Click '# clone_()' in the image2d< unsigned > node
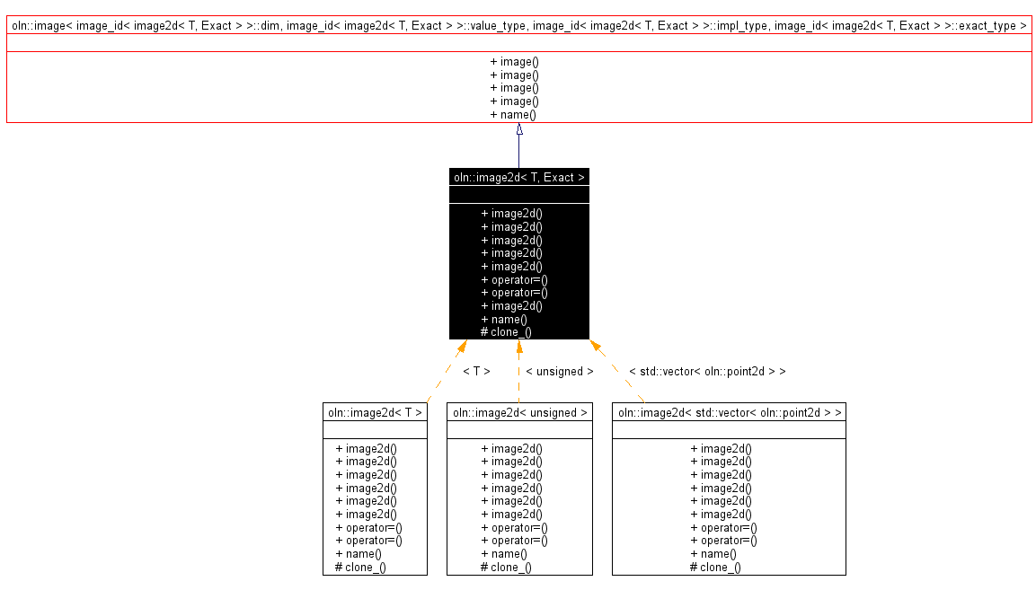 pyautogui.click(x=506, y=567)
